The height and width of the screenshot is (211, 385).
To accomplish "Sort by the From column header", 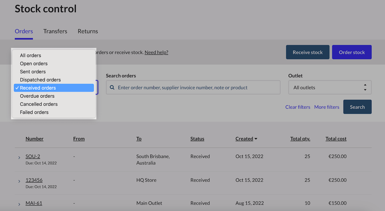I will 79,139.
